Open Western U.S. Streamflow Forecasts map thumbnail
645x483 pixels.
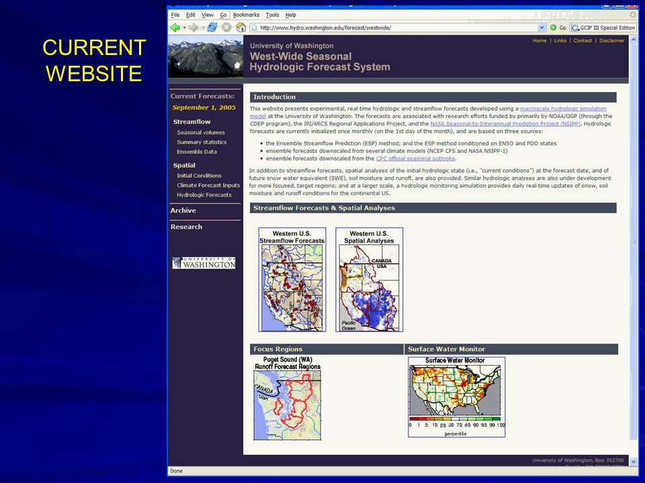click(292, 280)
